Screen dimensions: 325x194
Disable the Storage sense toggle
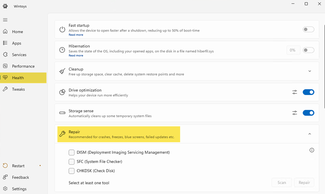(308, 113)
